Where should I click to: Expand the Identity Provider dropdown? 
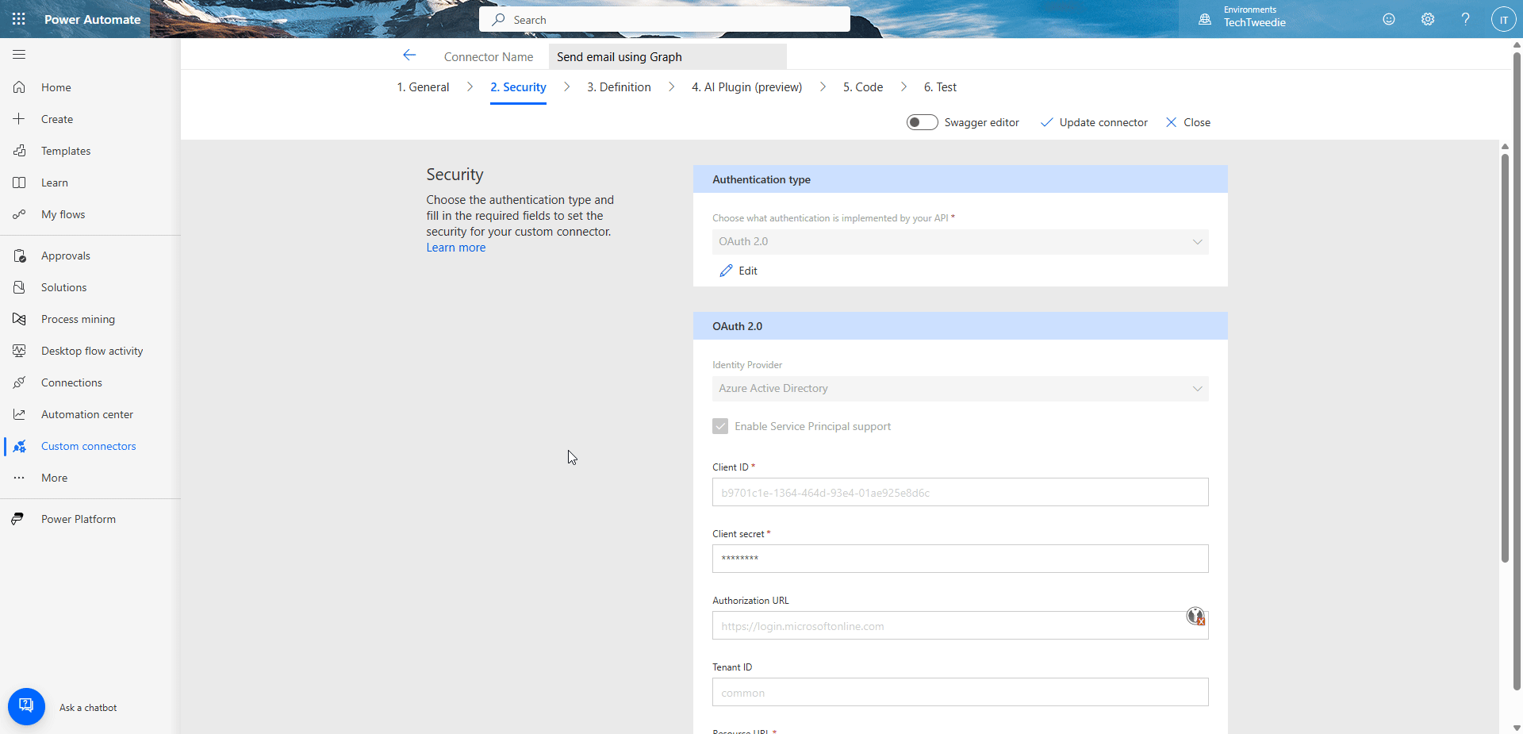959,389
